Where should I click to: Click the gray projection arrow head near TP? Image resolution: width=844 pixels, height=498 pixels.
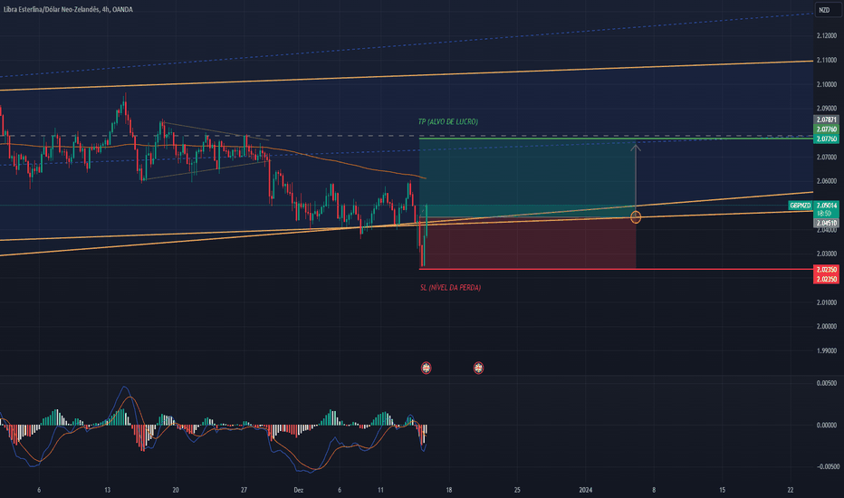pyautogui.click(x=636, y=147)
